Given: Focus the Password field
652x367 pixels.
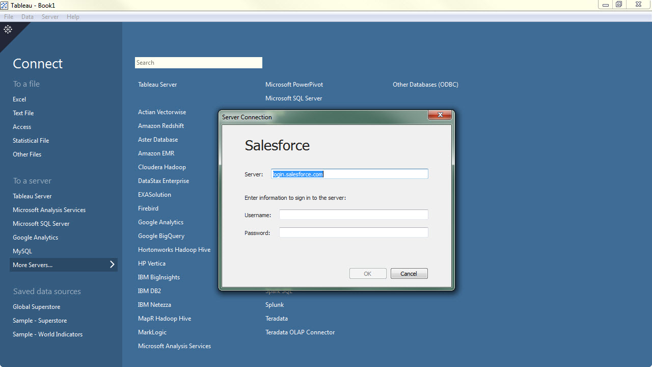Looking at the screenshot, I should pos(354,232).
